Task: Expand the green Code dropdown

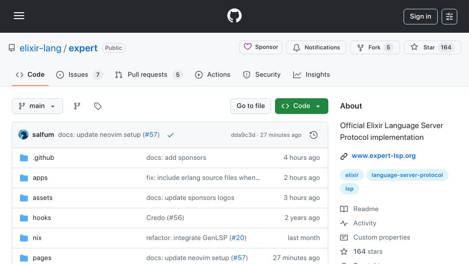Action: [301, 106]
